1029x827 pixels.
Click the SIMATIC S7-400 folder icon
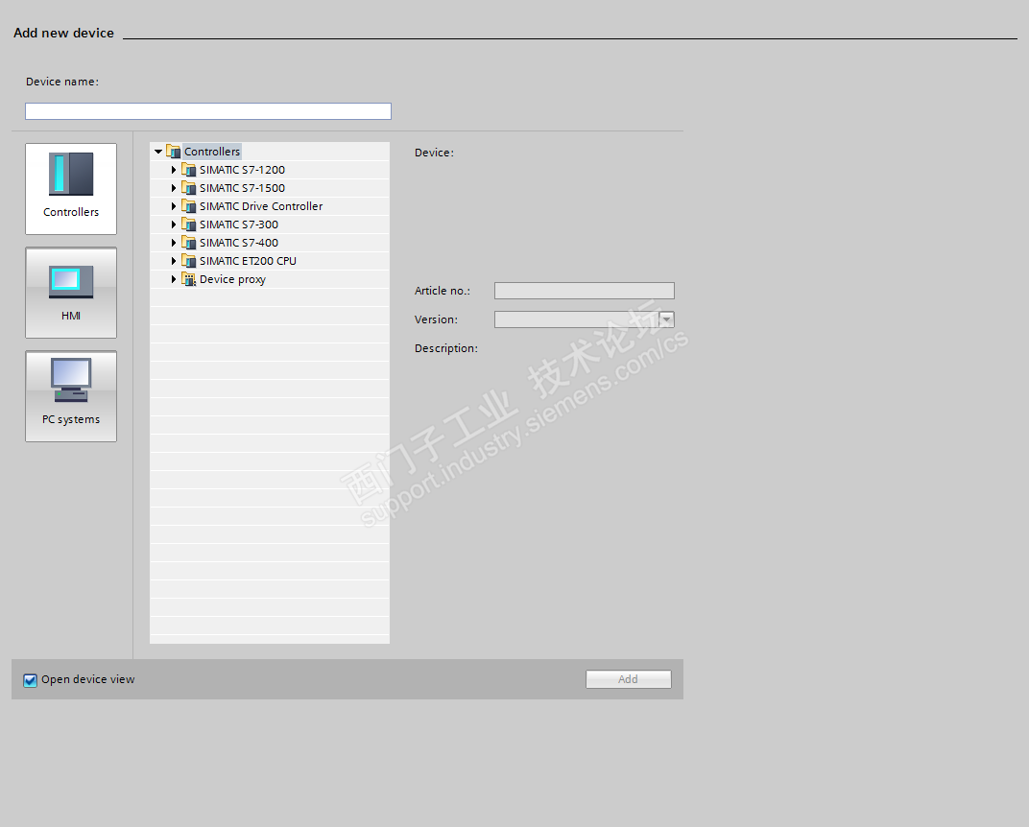click(189, 243)
